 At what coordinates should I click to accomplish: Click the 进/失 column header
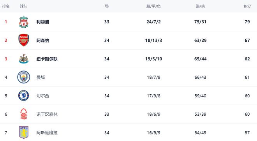(x=200, y=6)
